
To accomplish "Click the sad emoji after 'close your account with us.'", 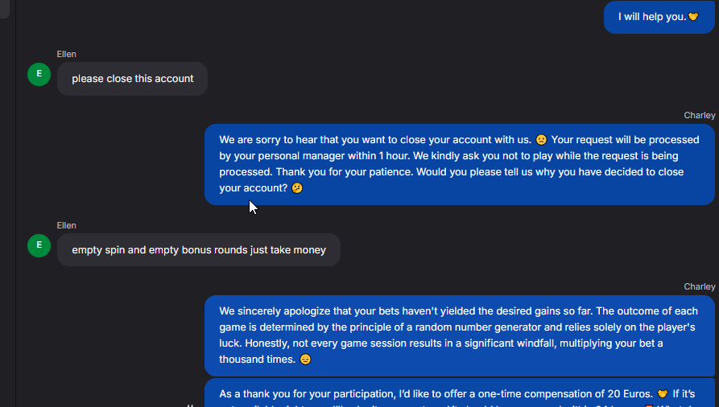I will pyautogui.click(x=541, y=139).
